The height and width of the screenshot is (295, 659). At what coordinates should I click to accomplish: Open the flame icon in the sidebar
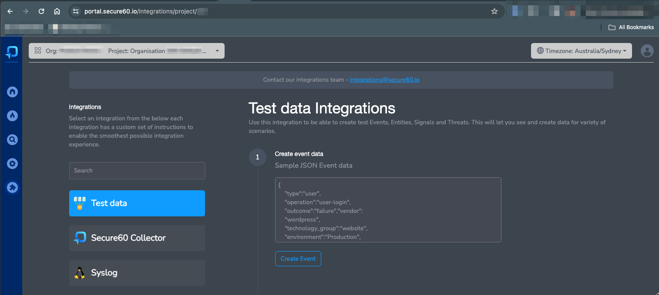[12, 116]
